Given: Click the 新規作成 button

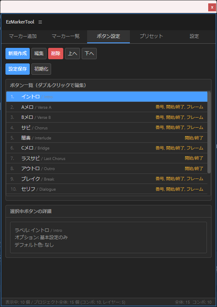Looking at the screenshot, I should coord(18,53).
